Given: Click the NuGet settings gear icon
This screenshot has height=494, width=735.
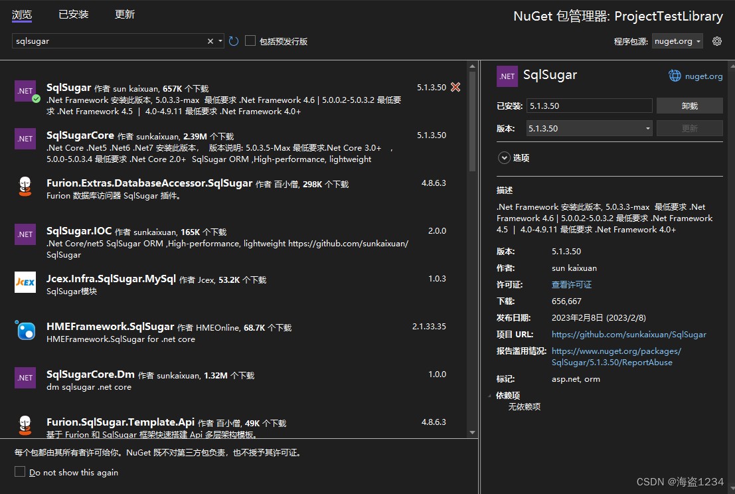Looking at the screenshot, I should [x=716, y=41].
